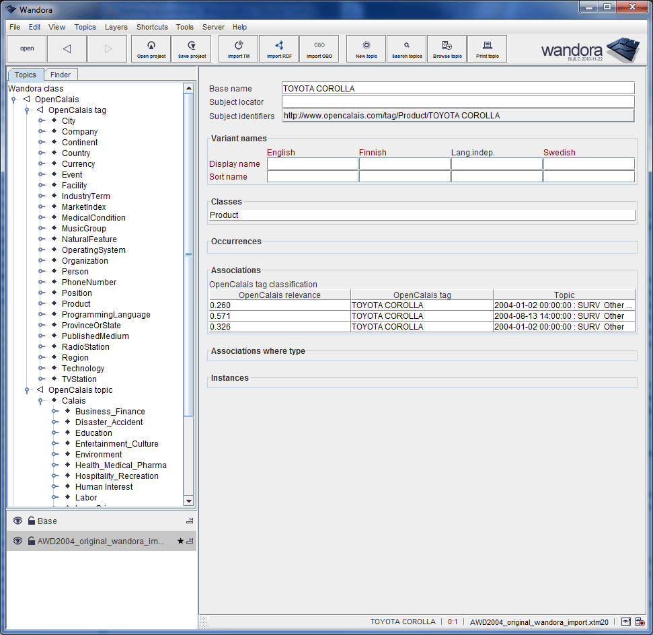Create a new topic
The width and height of the screenshot is (653, 635).
365,48
